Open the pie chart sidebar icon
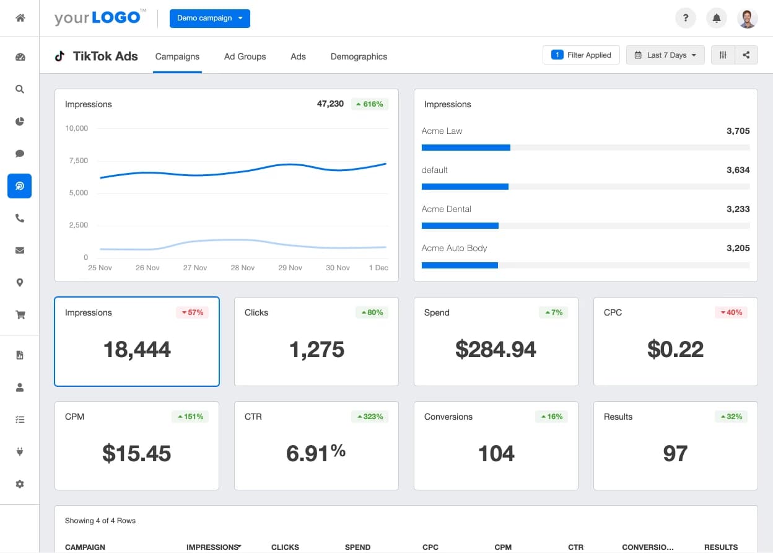 20,122
